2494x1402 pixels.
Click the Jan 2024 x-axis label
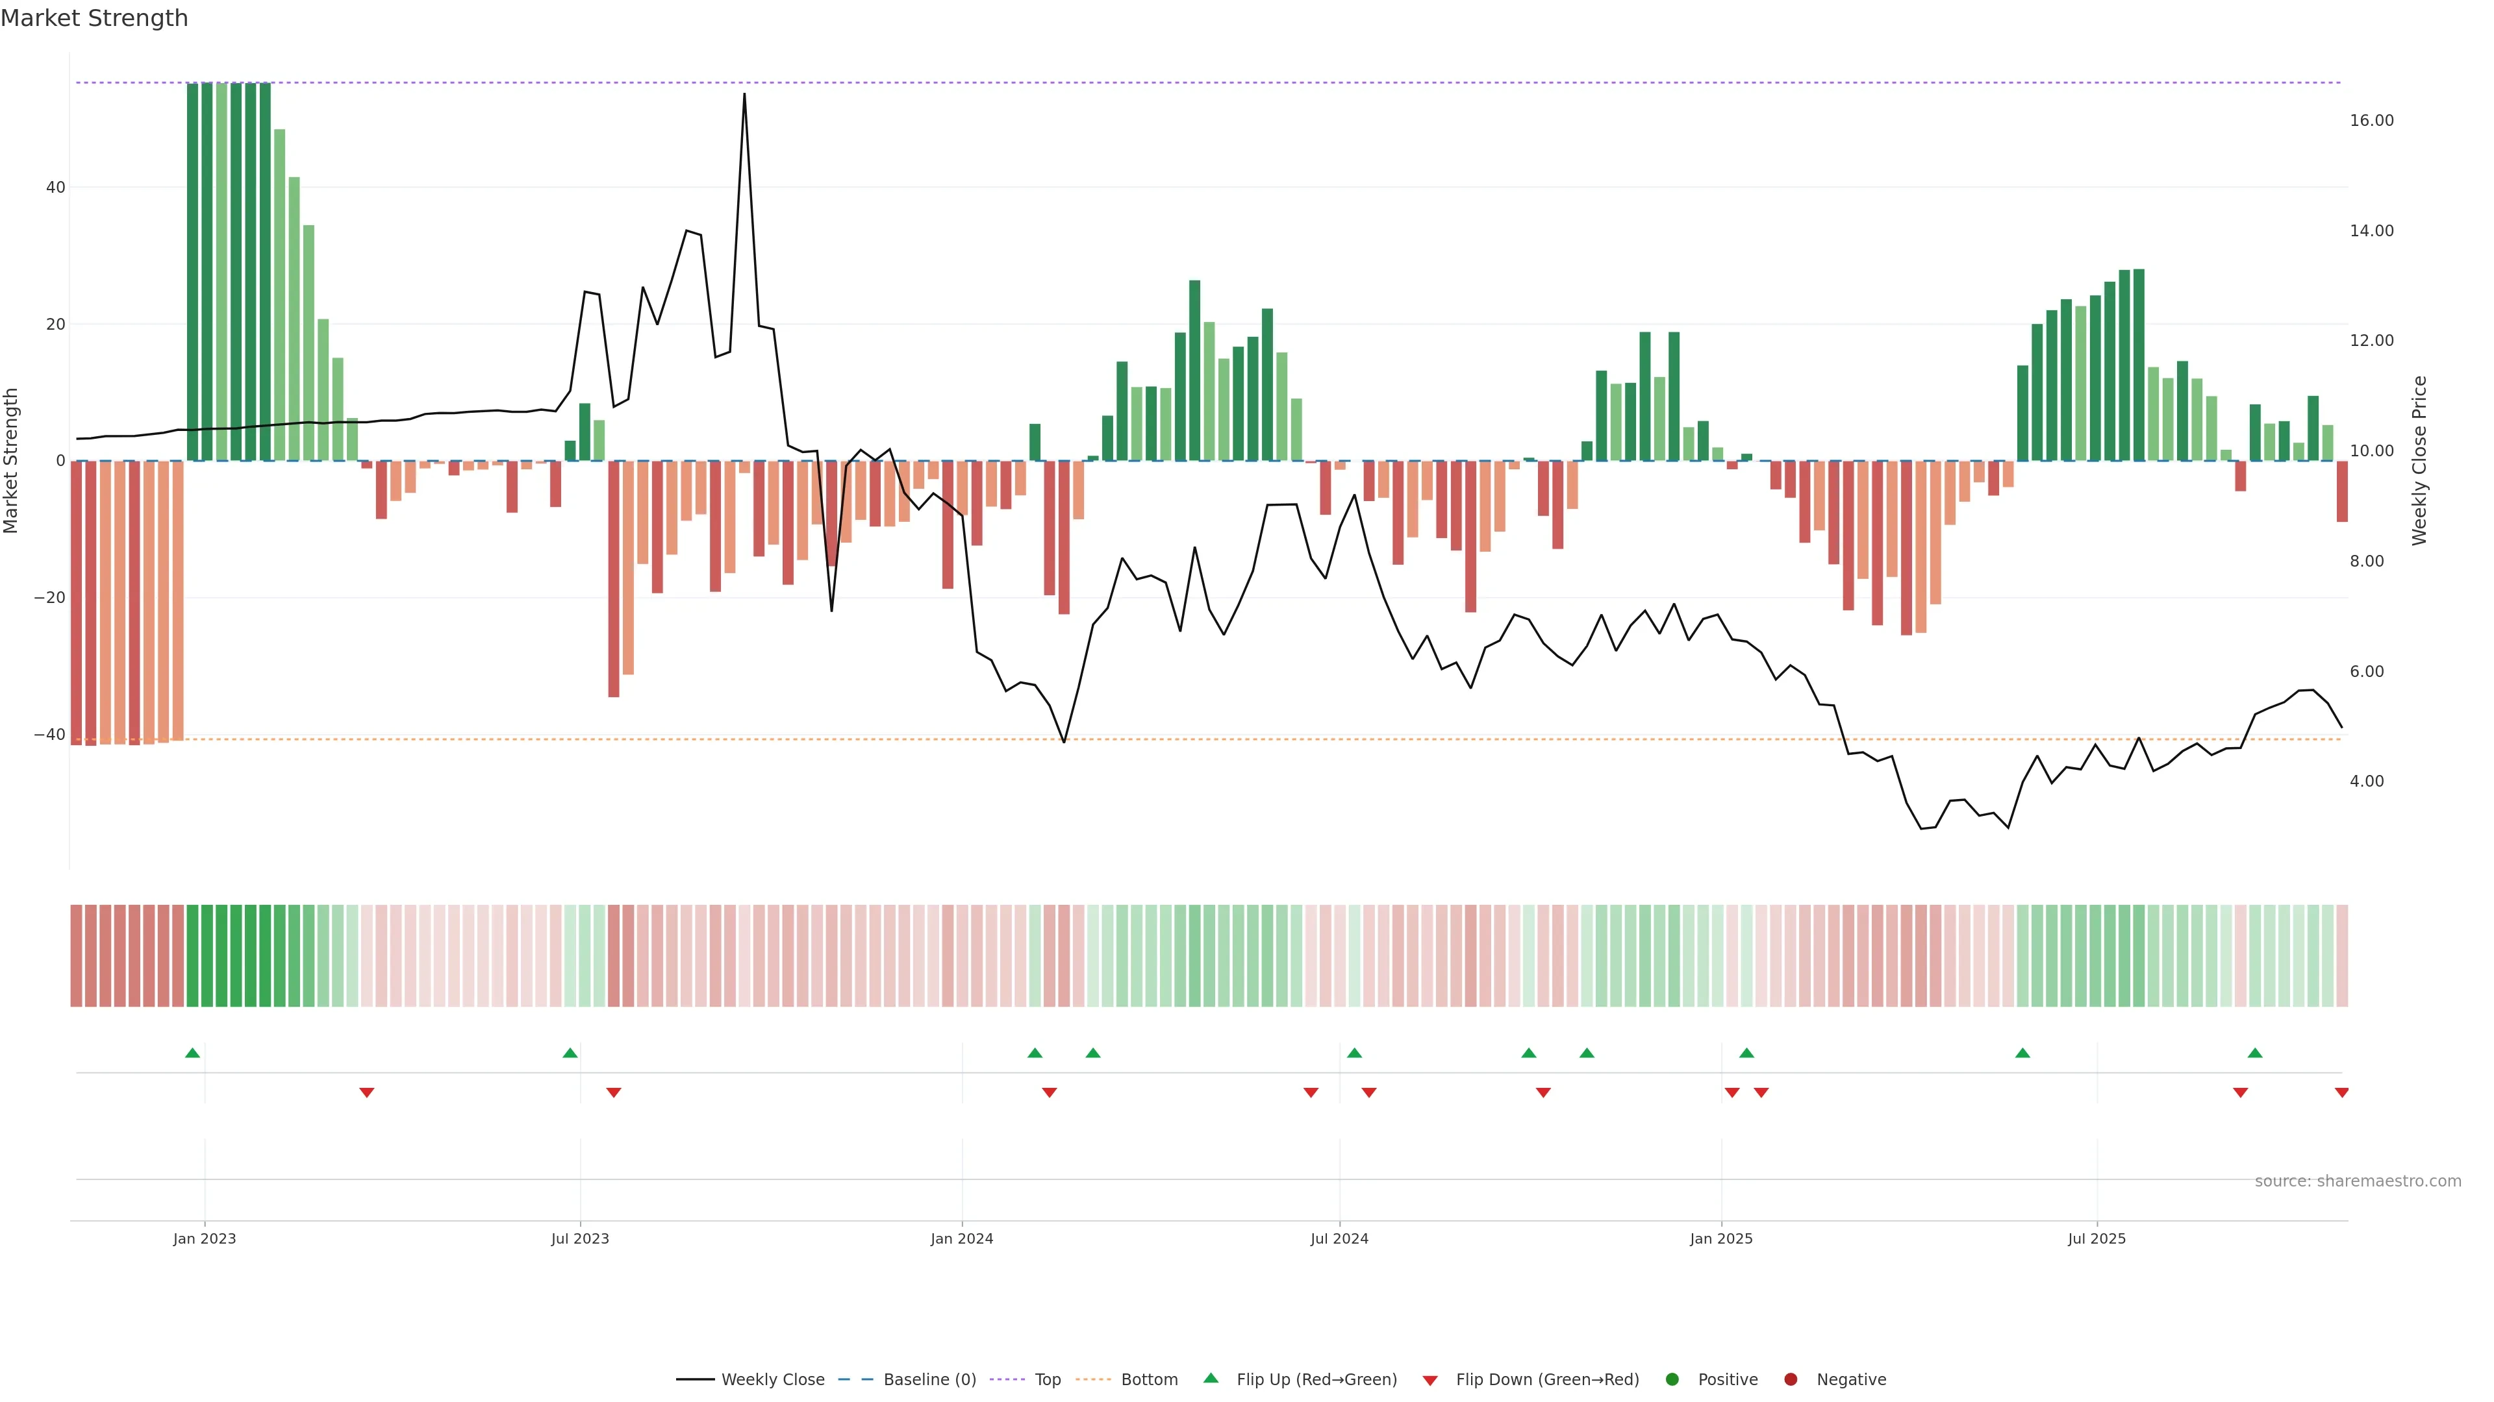[x=961, y=1238]
